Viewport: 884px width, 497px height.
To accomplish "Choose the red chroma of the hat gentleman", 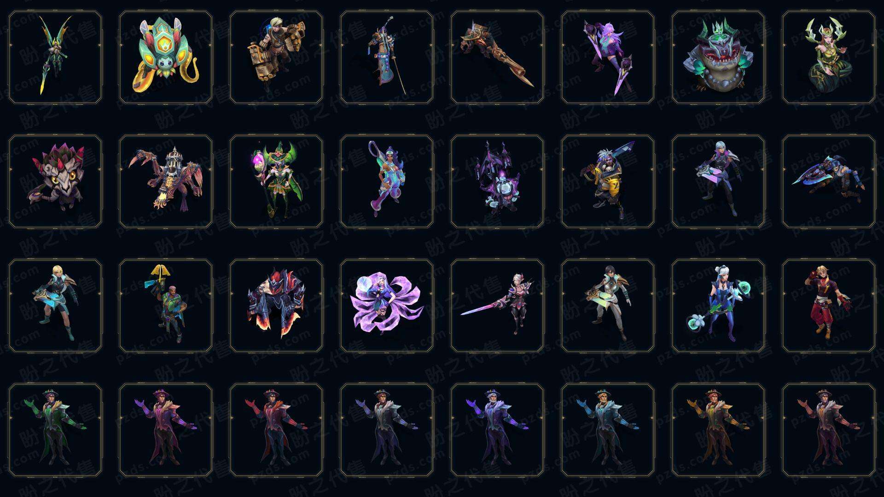I will pos(276,430).
